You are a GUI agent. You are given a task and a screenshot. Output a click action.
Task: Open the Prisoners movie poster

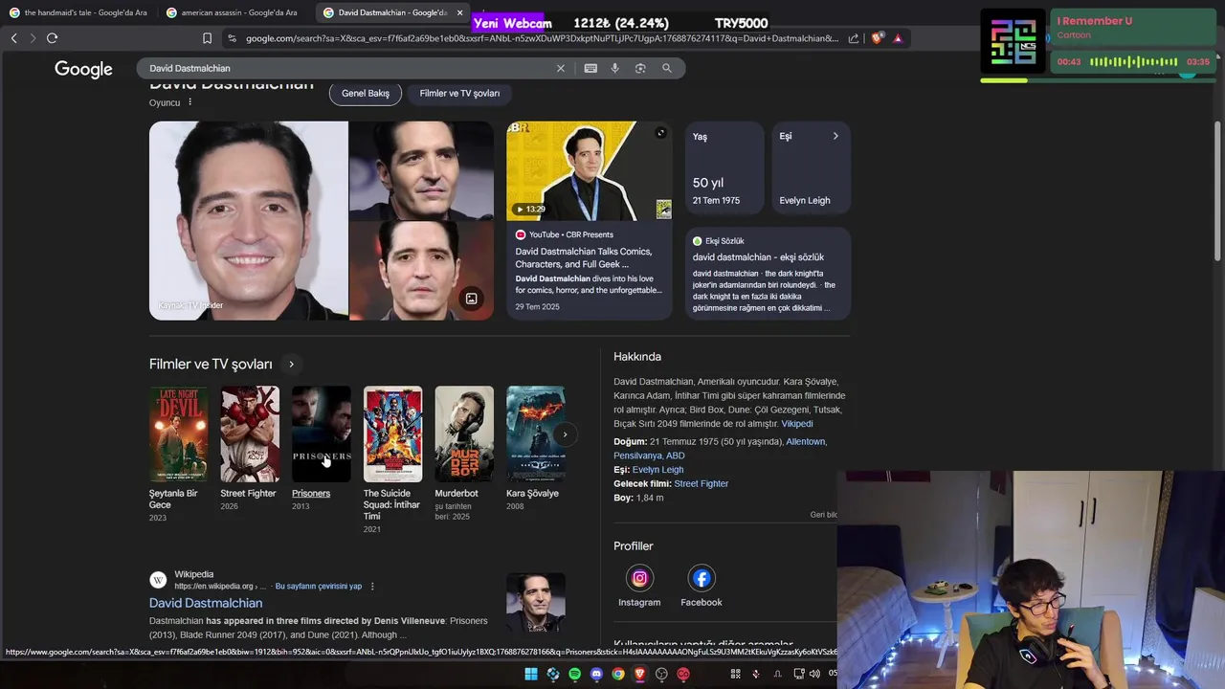(x=322, y=433)
